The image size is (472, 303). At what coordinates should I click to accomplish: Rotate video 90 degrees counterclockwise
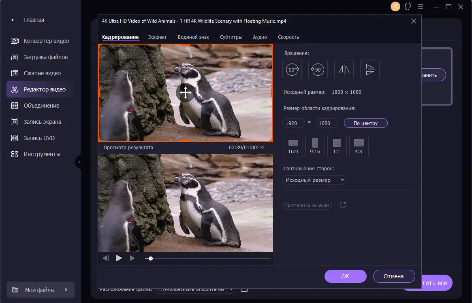pos(318,70)
